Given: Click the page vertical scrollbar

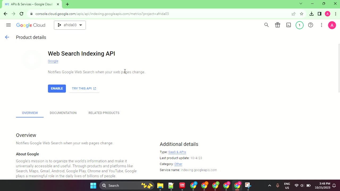Looking at the screenshot, I should pyautogui.click(x=339, y=68).
